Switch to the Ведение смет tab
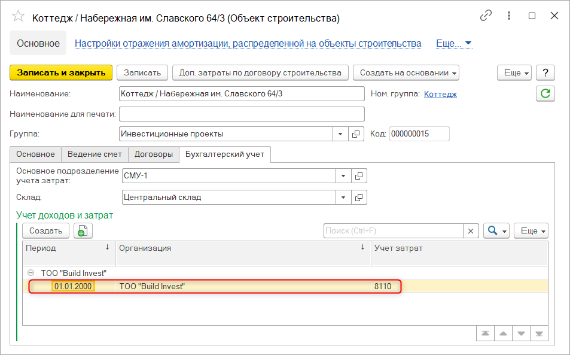 (95, 154)
